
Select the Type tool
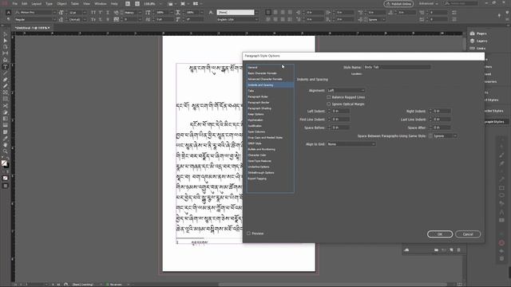pos(6,67)
